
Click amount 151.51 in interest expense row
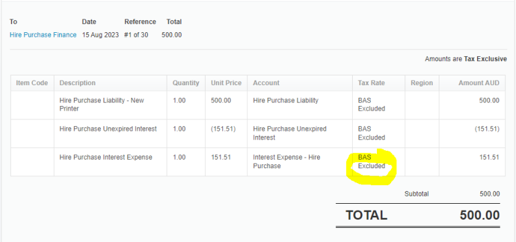tap(489, 158)
